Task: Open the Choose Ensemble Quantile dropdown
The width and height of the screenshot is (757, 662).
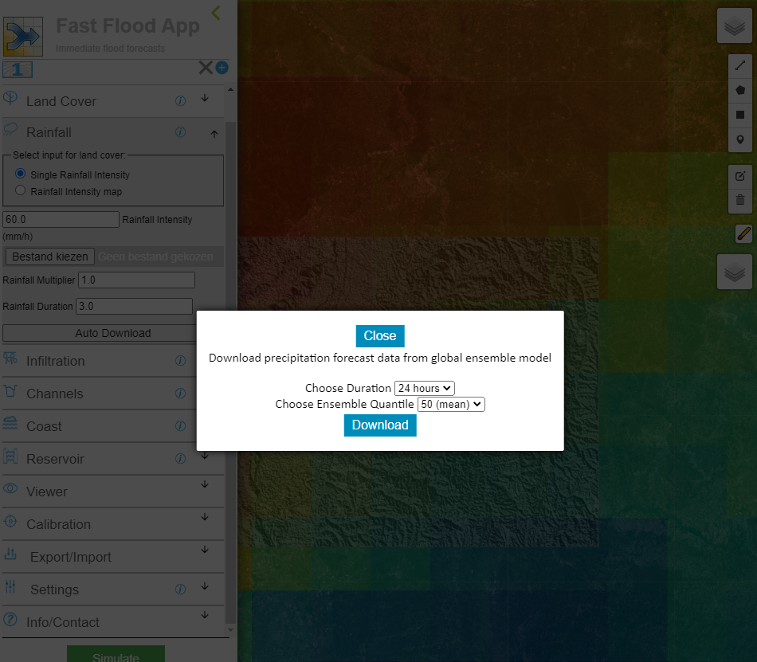Action: [x=450, y=404]
